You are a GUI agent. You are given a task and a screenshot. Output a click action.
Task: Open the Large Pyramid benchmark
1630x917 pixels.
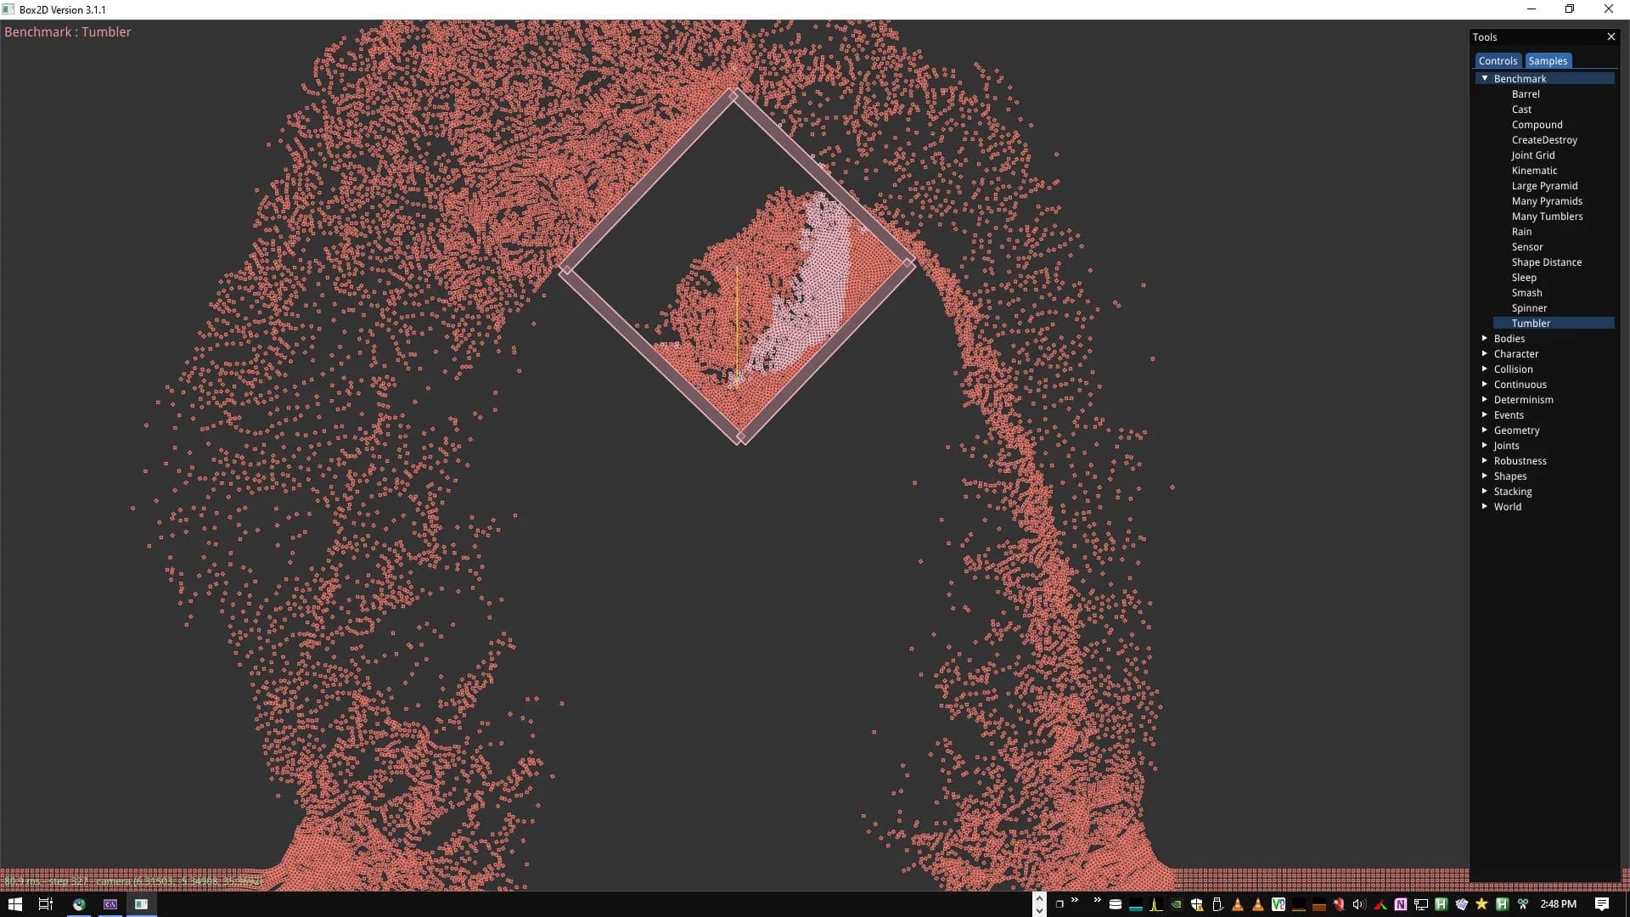(1544, 186)
